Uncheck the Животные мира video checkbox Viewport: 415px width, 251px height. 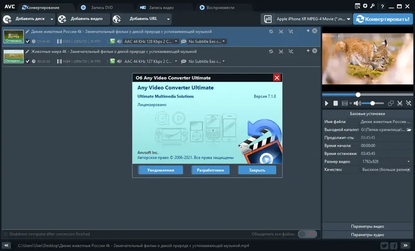point(27,61)
